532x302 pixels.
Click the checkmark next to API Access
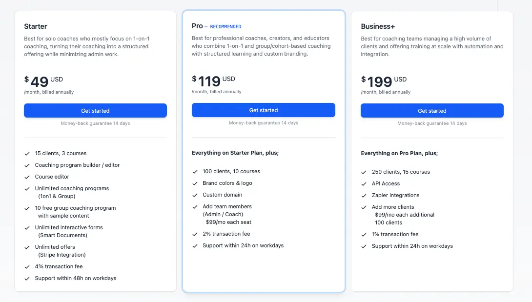(x=364, y=184)
